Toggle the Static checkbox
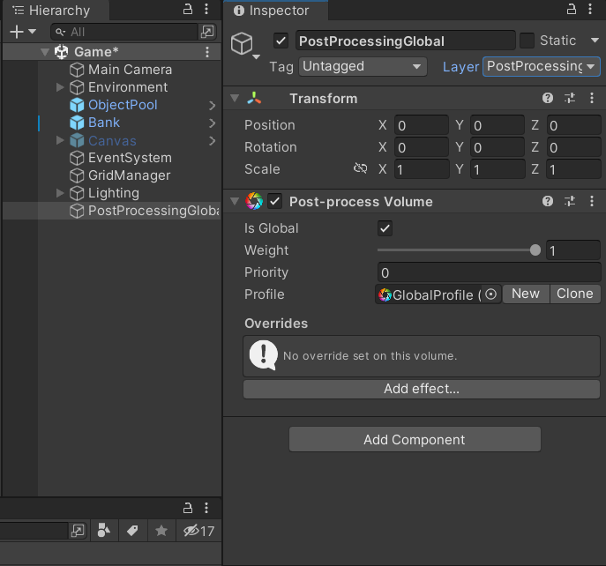The image size is (606, 566). [x=527, y=41]
